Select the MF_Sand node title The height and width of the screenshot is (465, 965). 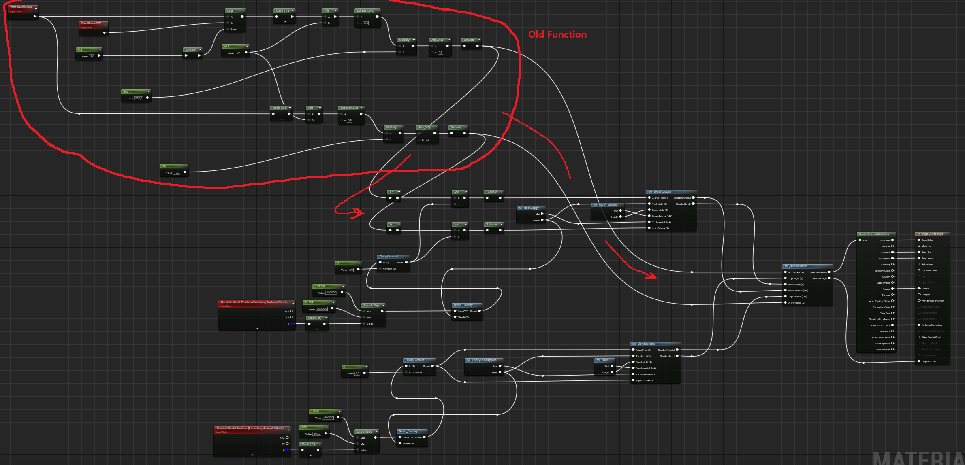click(x=602, y=360)
